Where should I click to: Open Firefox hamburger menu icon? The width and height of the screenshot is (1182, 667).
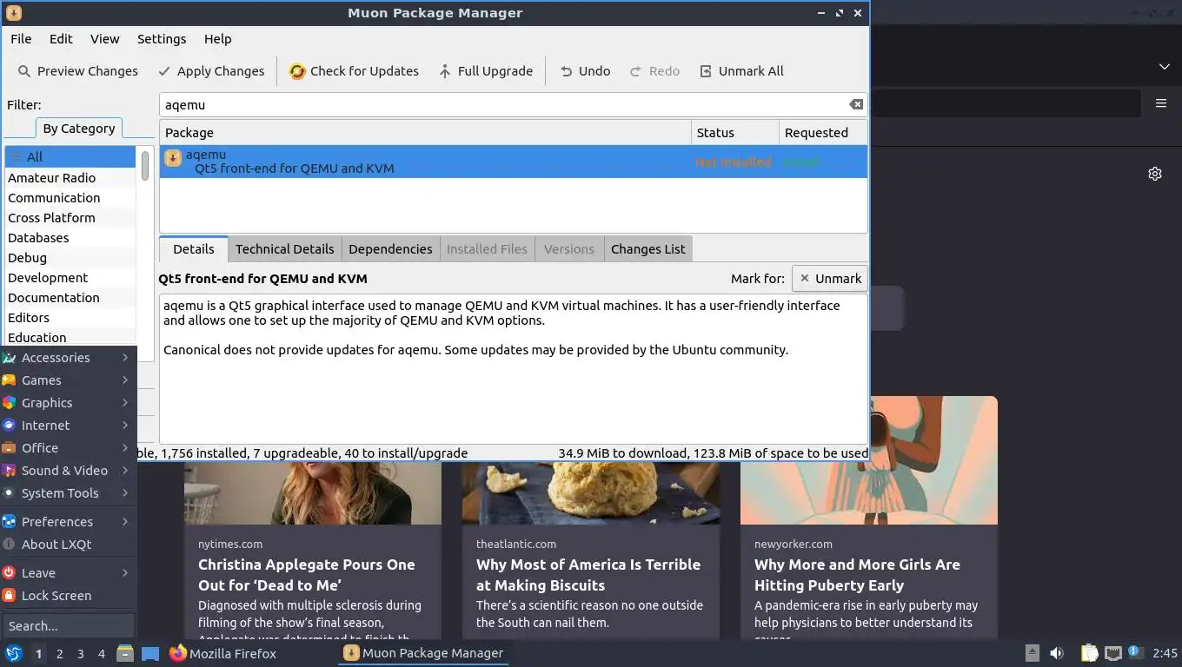1160,103
